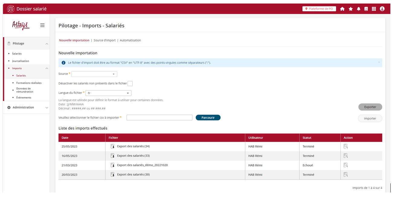
Task: Open favorites star icon
Action: tap(350, 9)
